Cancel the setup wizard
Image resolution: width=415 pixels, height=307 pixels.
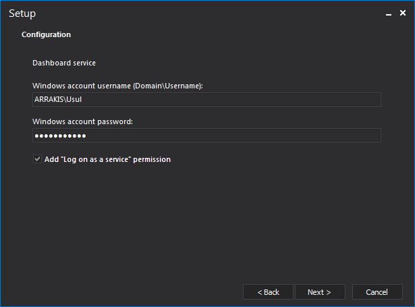(x=377, y=292)
